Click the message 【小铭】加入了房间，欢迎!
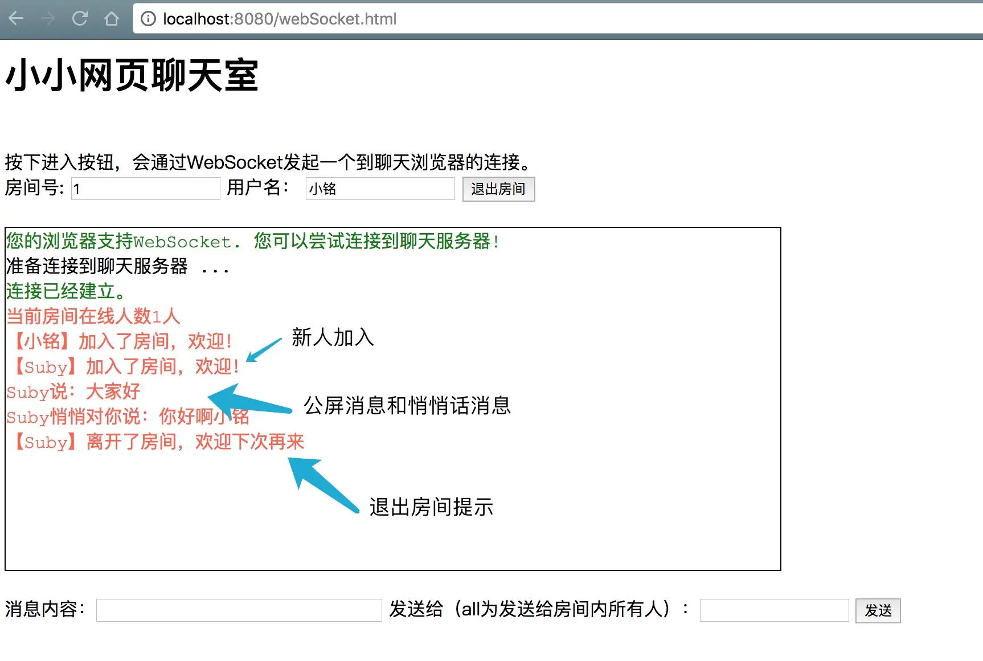The height and width of the screenshot is (661, 983). pos(120,341)
